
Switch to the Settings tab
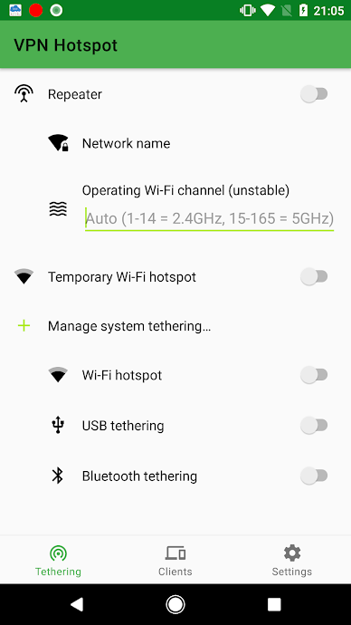(x=291, y=561)
